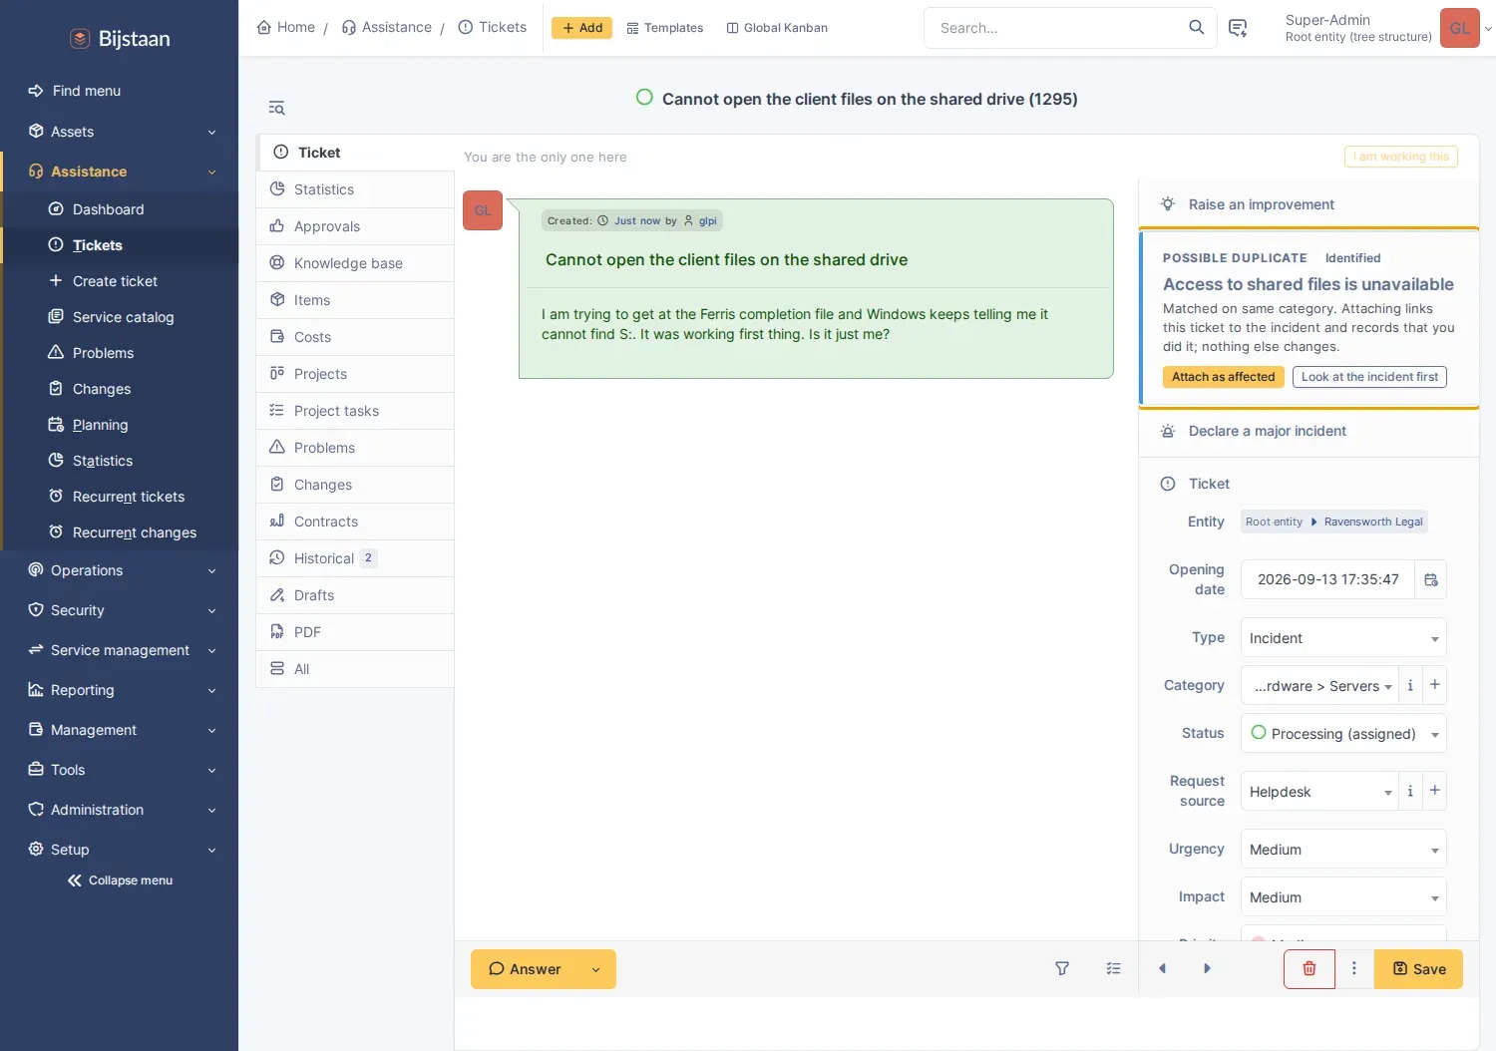Click 'Look at the incident first' button
Viewport: 1496px width, 1051px height.
(1369, 377)
